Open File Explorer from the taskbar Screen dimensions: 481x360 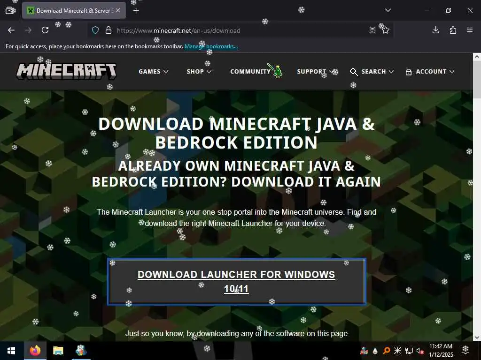58,351
